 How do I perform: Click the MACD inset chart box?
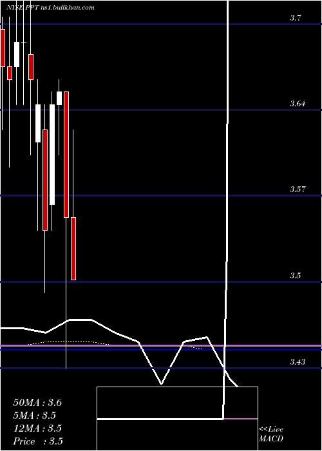tap(177, 419)
